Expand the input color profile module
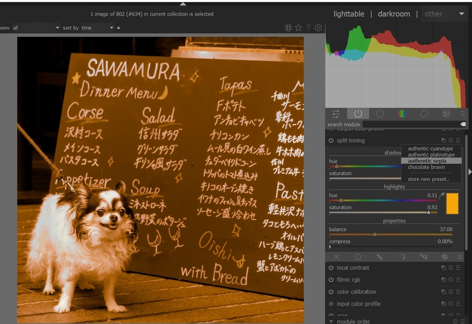The image size is (472, 324). click(359, 304)
